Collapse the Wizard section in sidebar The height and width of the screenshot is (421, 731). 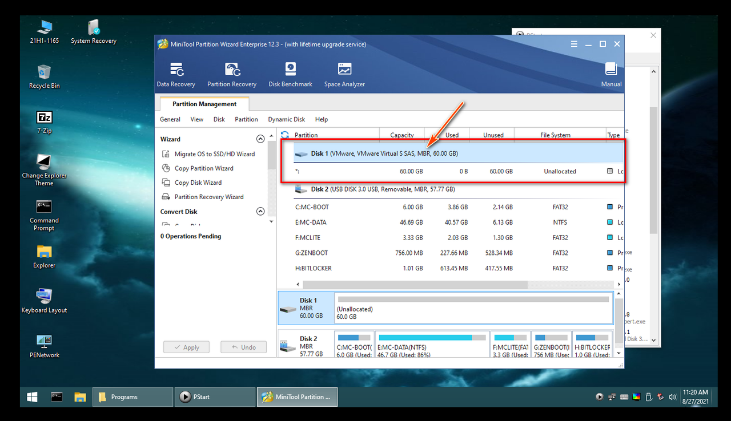[260, 139]
